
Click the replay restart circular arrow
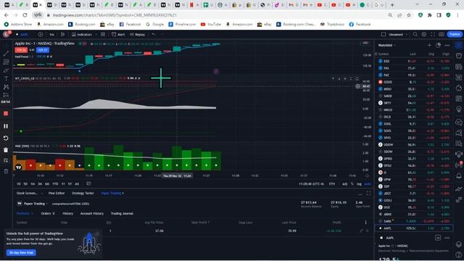6,138
